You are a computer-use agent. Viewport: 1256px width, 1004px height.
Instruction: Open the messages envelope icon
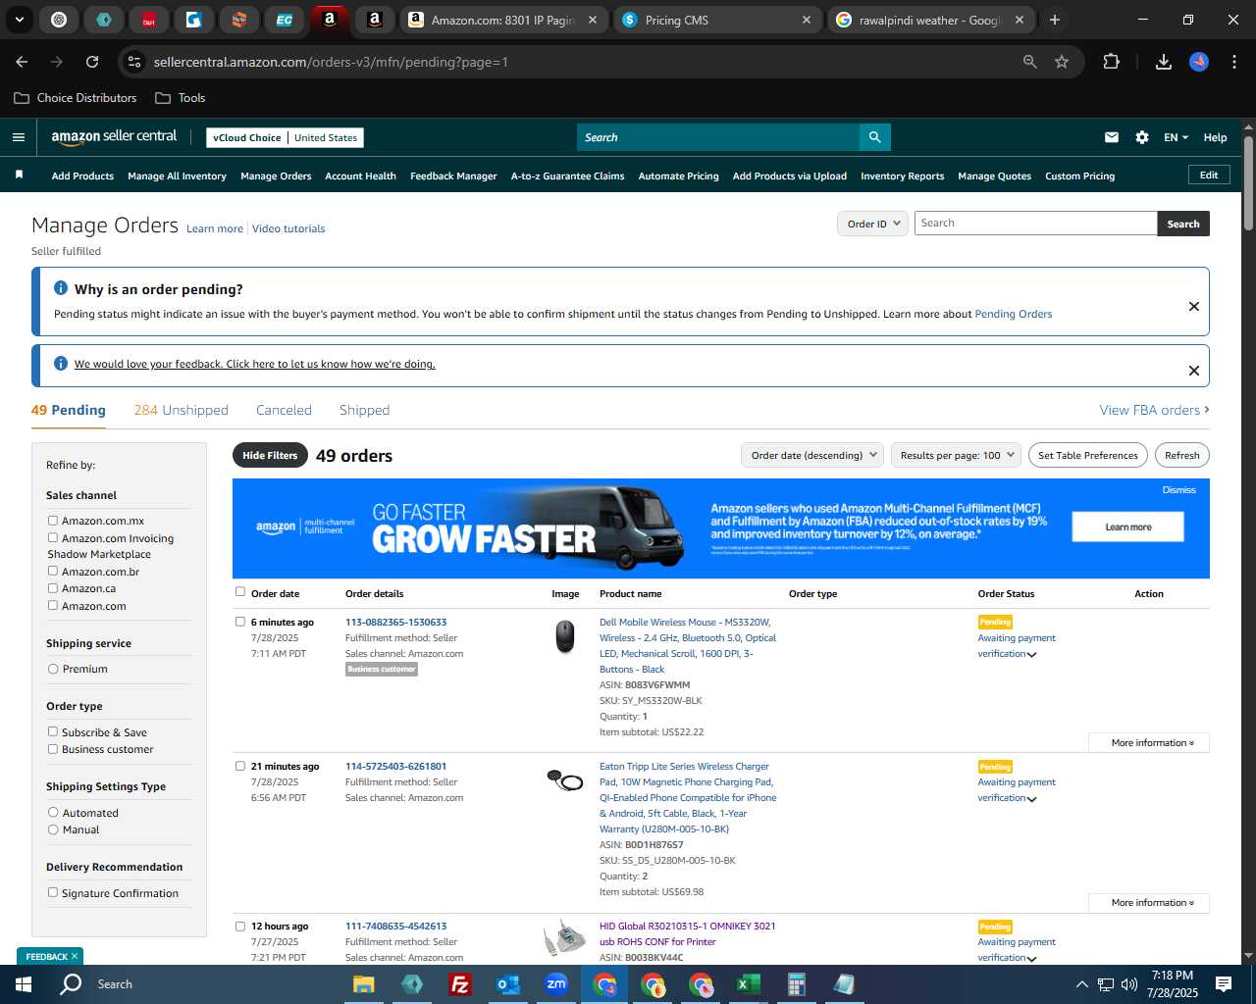pyautogui.click(x=1111, y=137)
